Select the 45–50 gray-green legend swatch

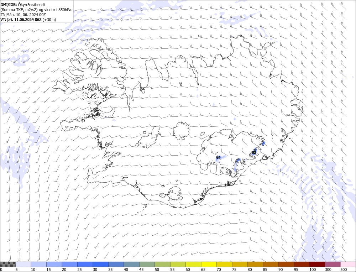(147, 264)
